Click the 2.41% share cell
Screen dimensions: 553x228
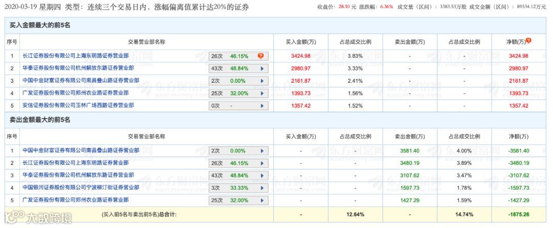tap(355, 81)
